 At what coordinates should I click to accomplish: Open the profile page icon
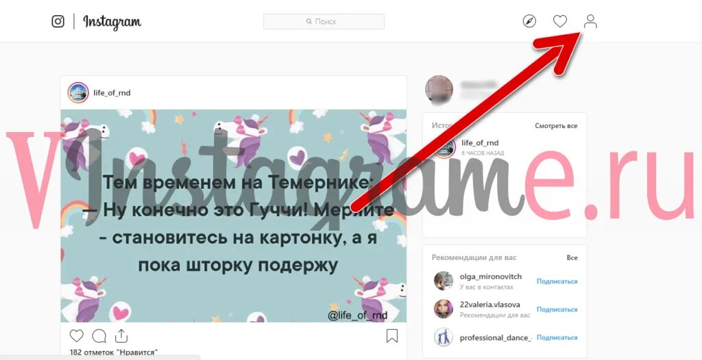pos(590,21)
